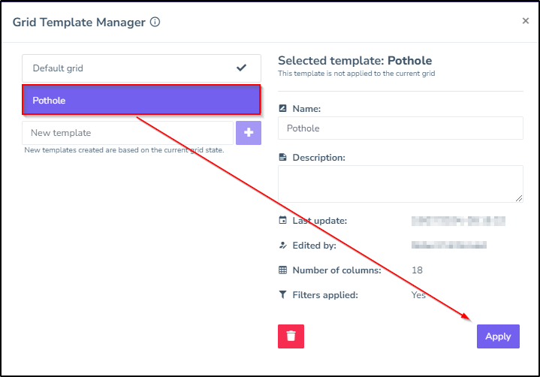Click the calendar icon by Last update
Image resolution: width=540 pixels, height=377 pixels.
pos(282,220)
